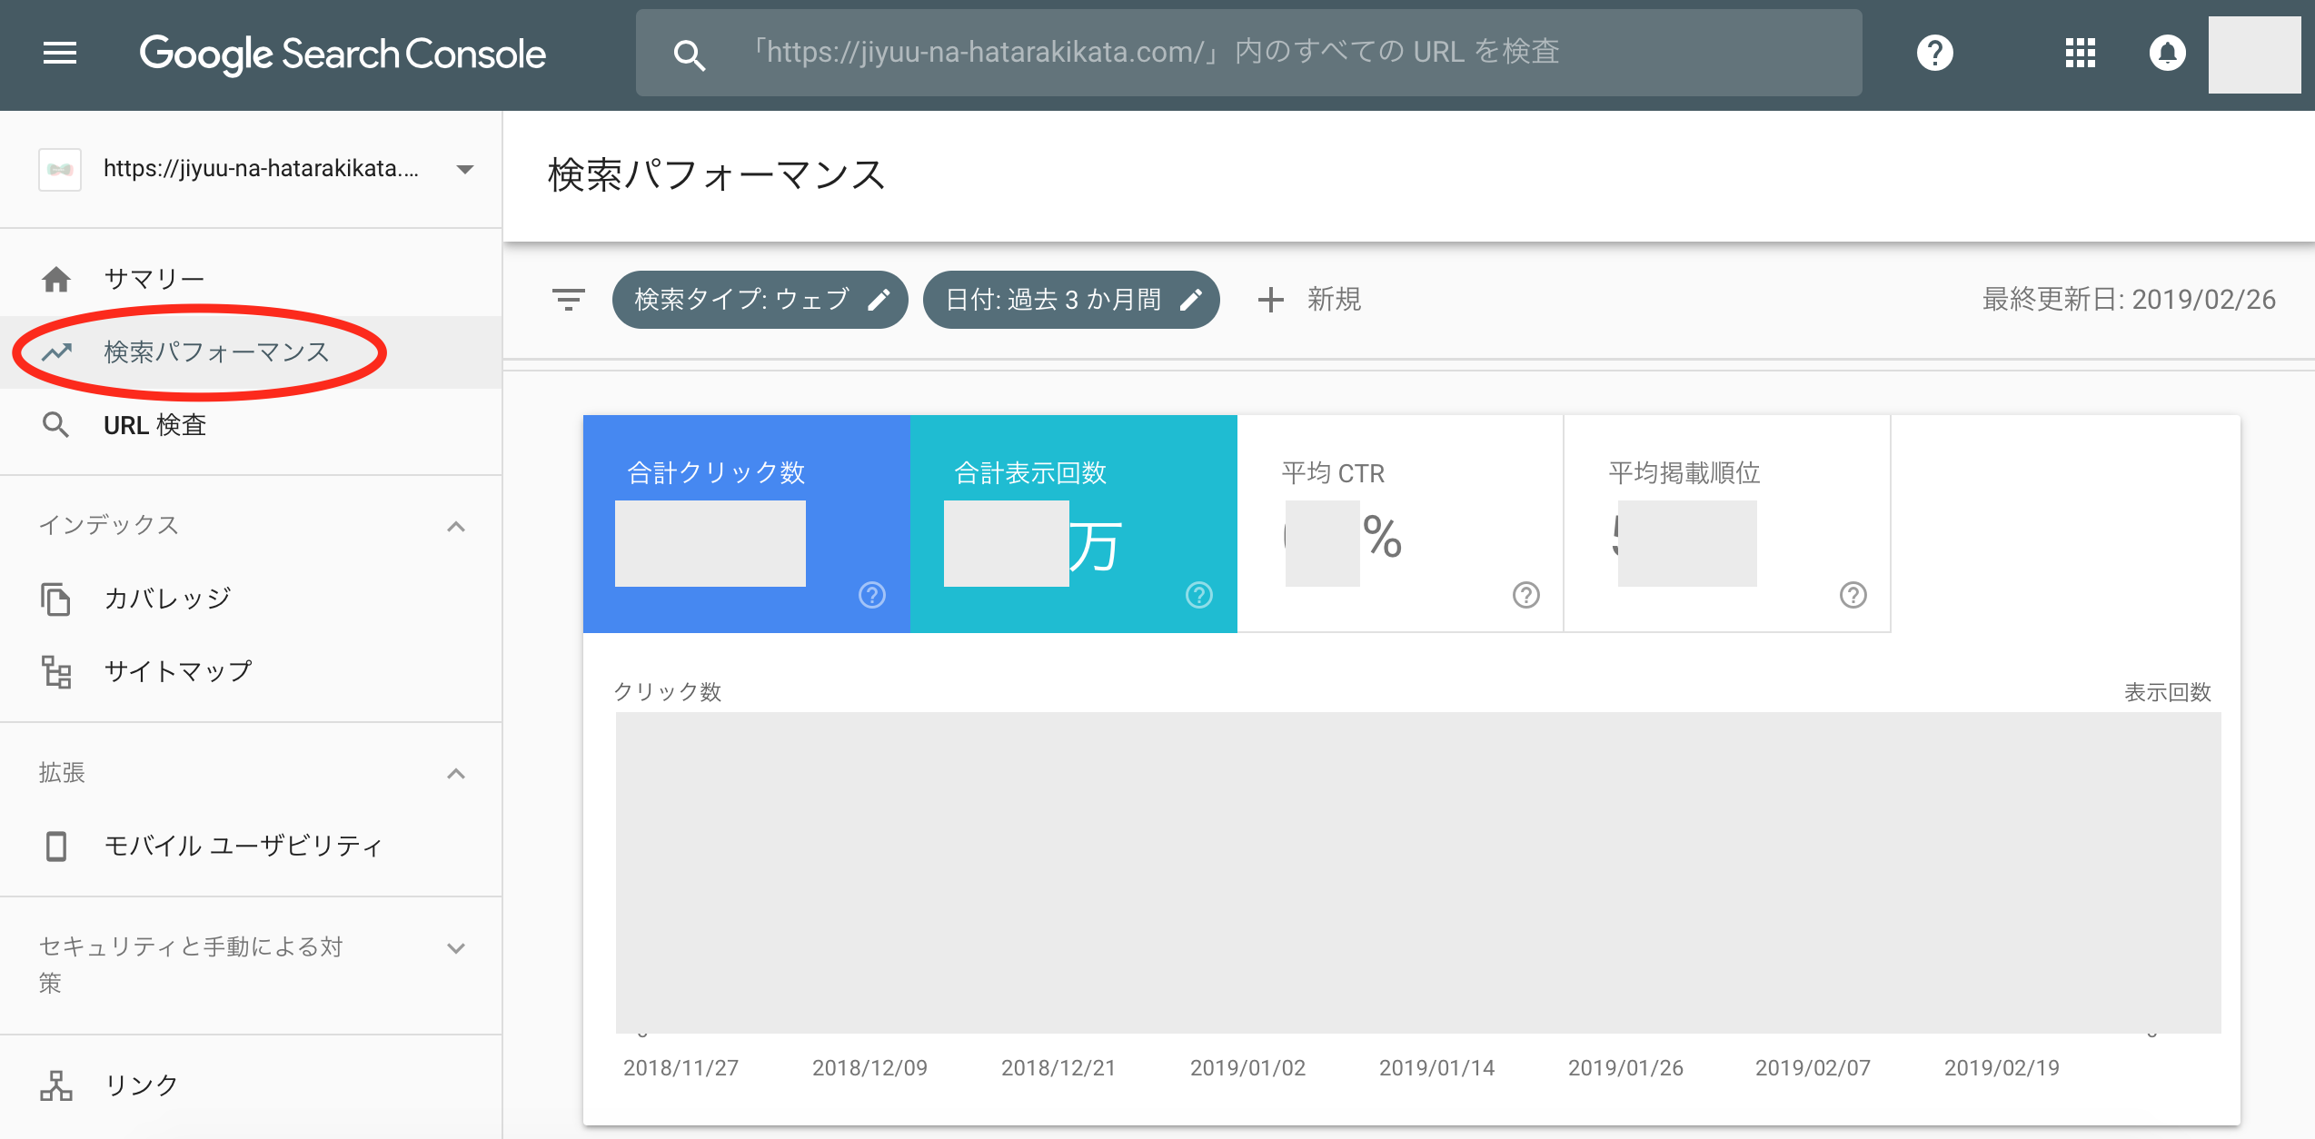Open URL 検査 in the sidebar
This screenshot has height=1139, width=2315.
[x=251, y=424]
